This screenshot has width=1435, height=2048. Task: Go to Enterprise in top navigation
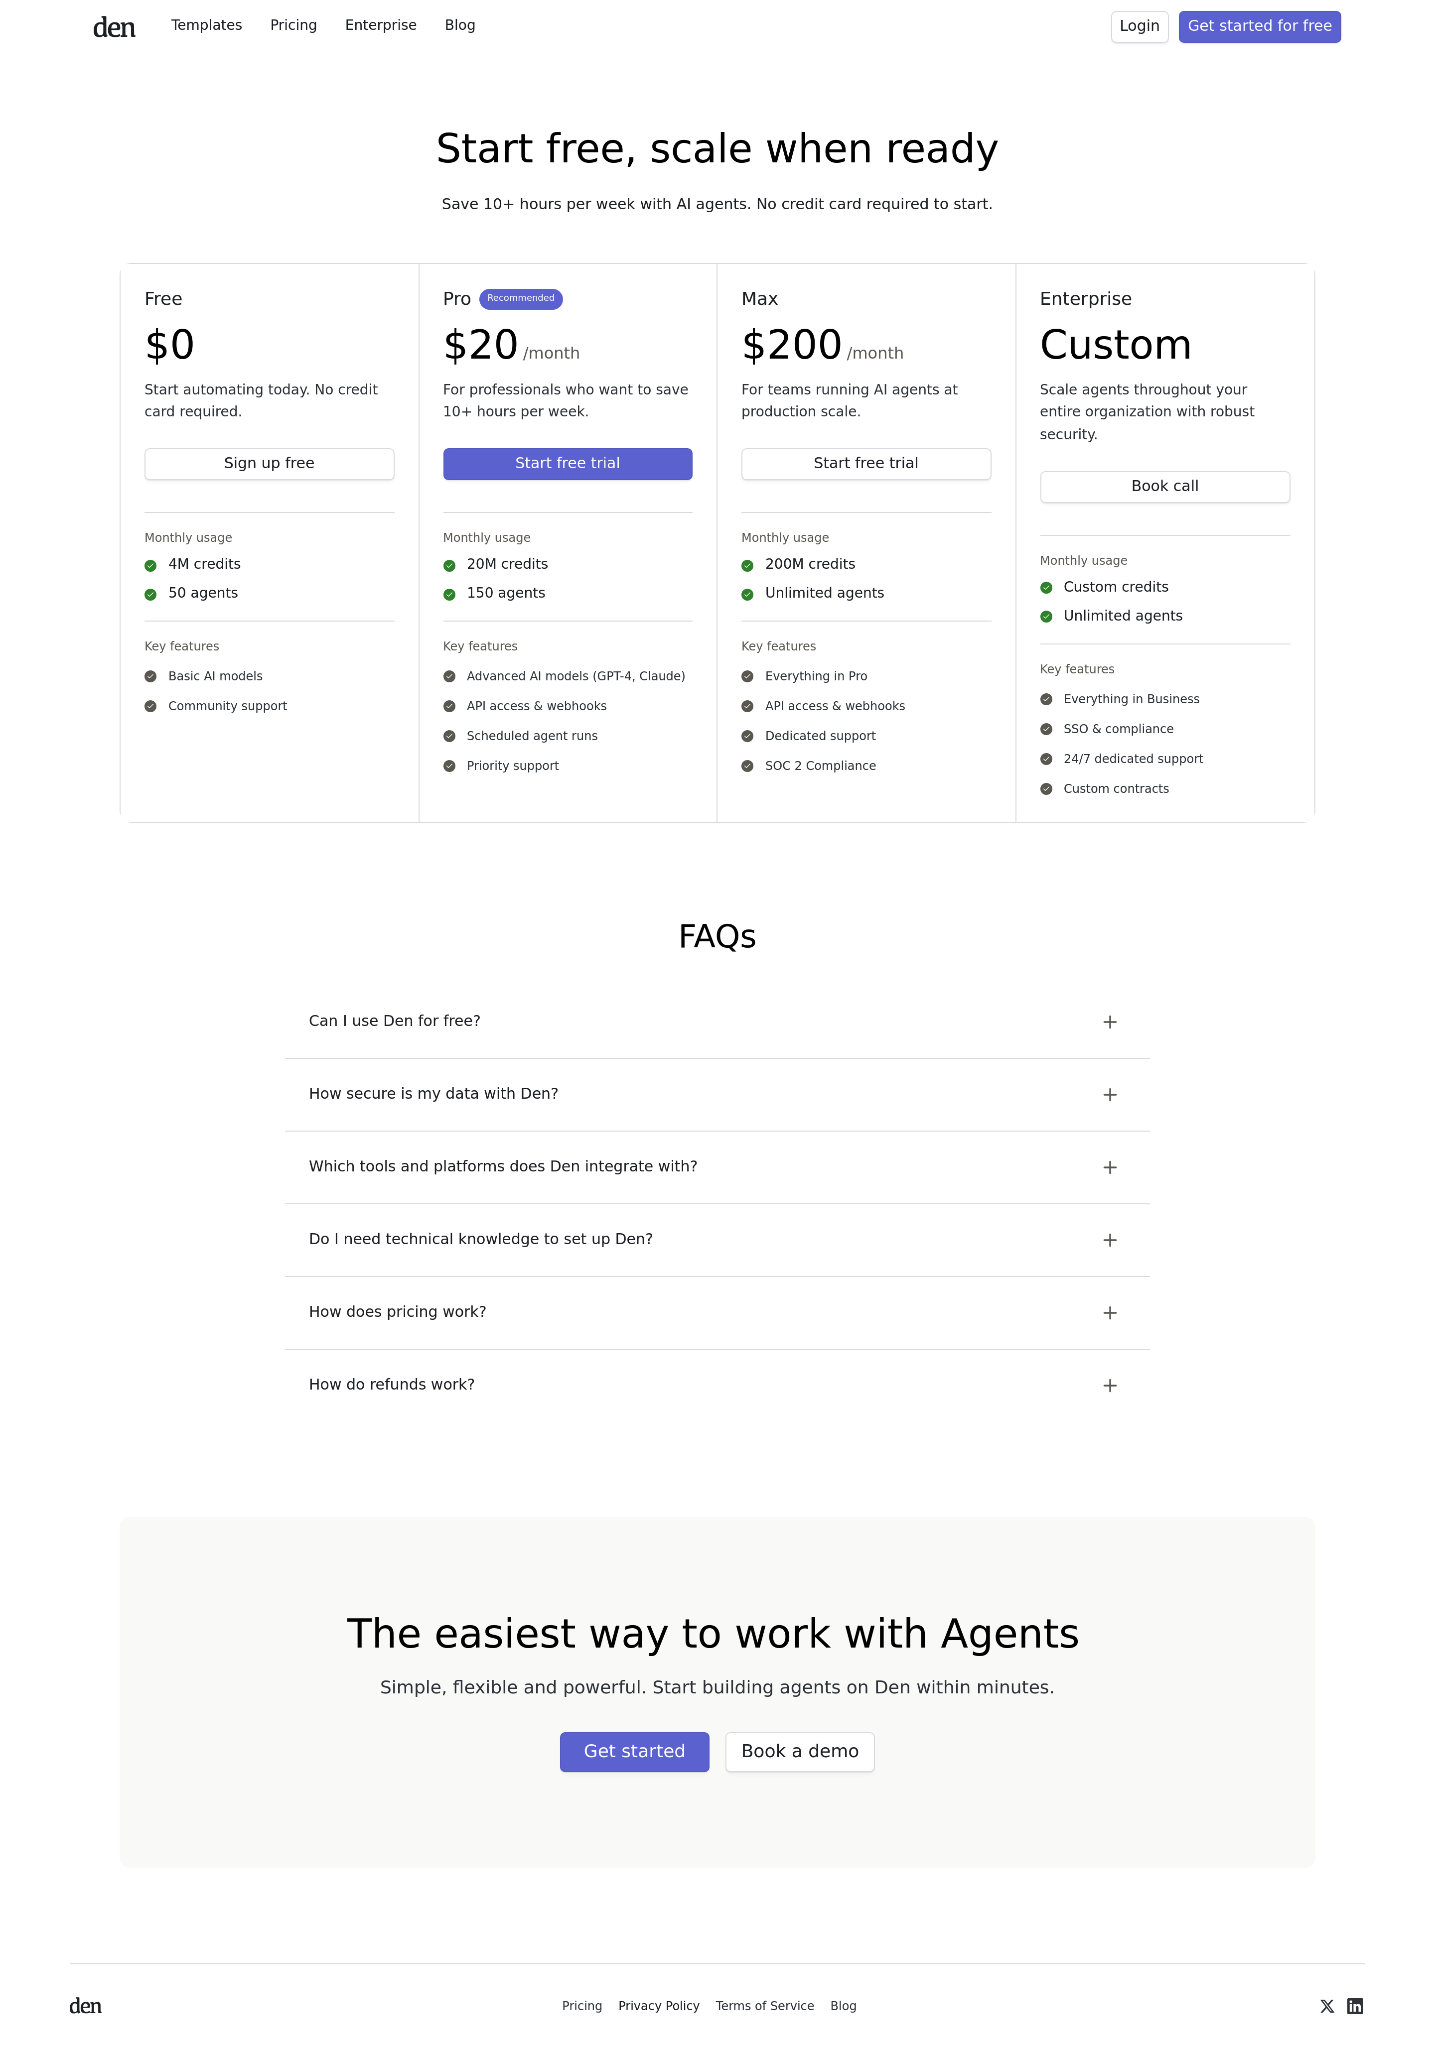[380, 25]
